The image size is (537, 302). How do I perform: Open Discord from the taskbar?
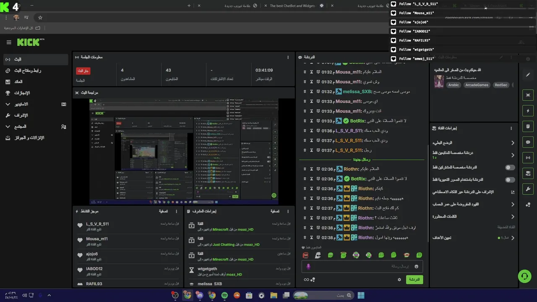click(x=200, y=296)
